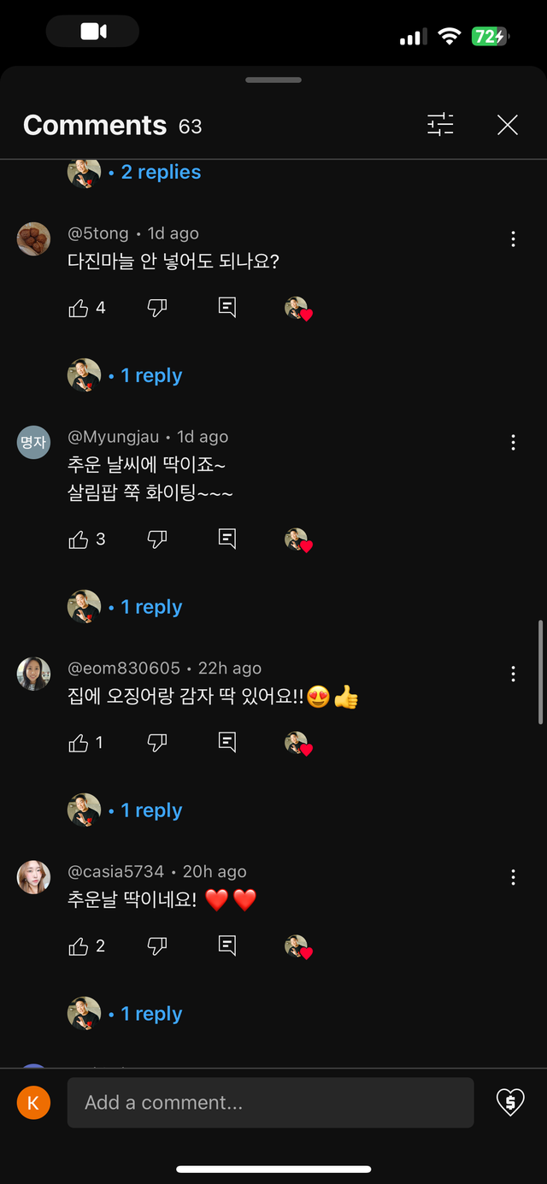The height and width of the screenshot is (1184, 547).
Task: Reply to @eom830605's comment
Action: (227, 742)
